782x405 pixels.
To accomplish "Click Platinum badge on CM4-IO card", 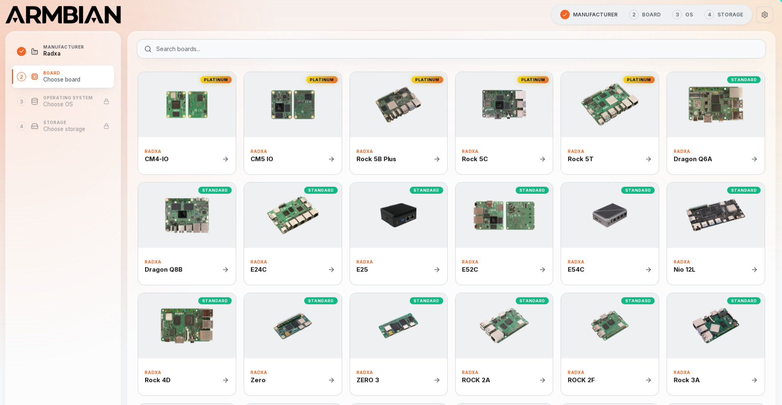I will [x=216, y=80].
